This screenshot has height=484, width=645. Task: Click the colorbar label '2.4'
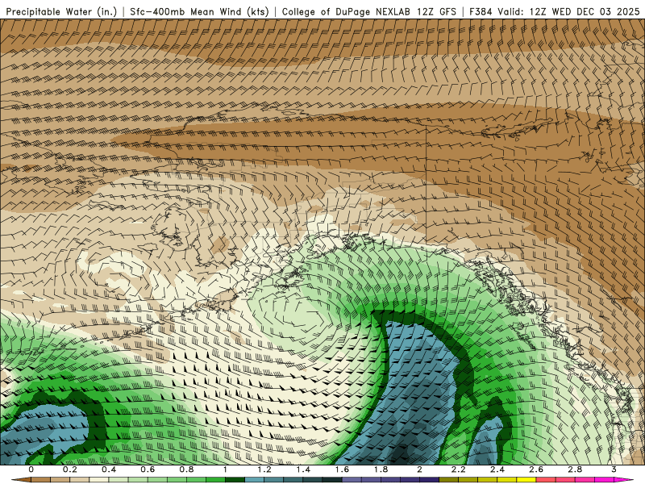[x=497, y=469]
